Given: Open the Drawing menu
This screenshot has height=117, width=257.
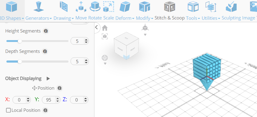Looking at the screenshot, I should pos(64,18).
